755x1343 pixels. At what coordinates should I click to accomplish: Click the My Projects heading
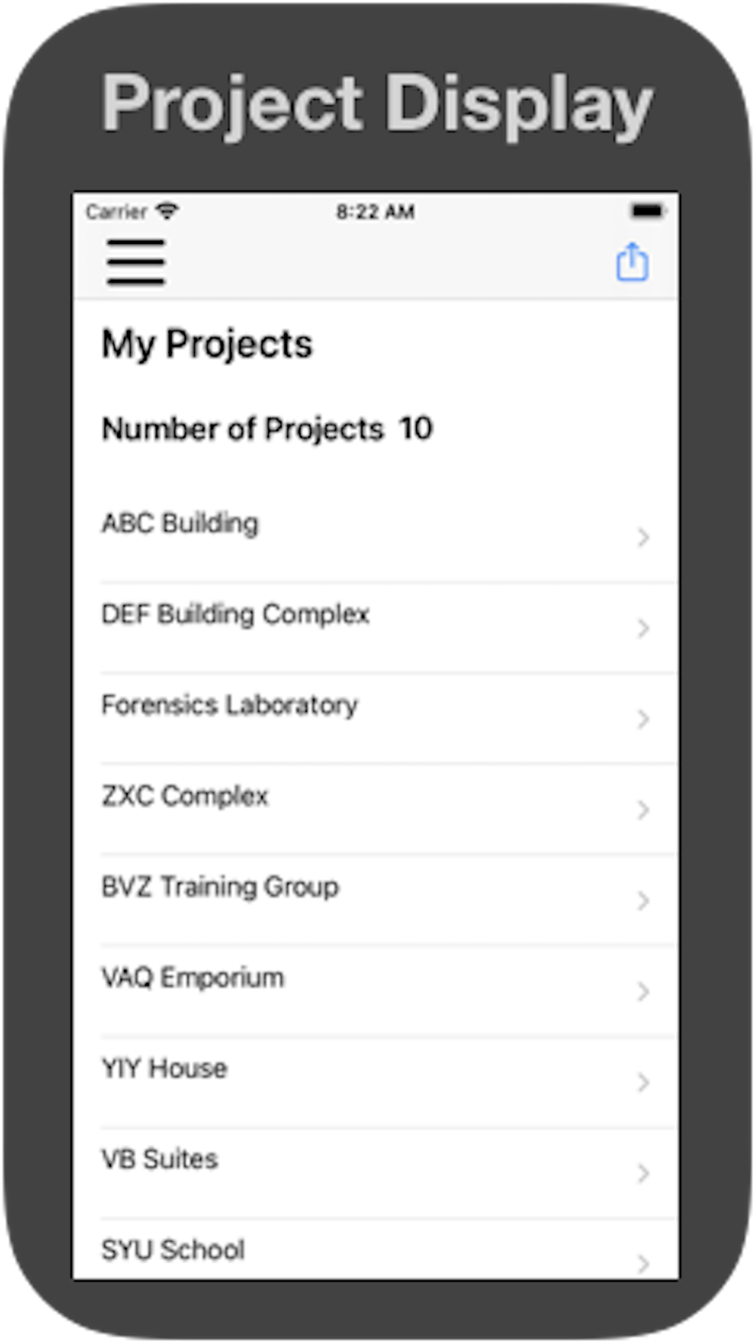[x=207, y=345]
